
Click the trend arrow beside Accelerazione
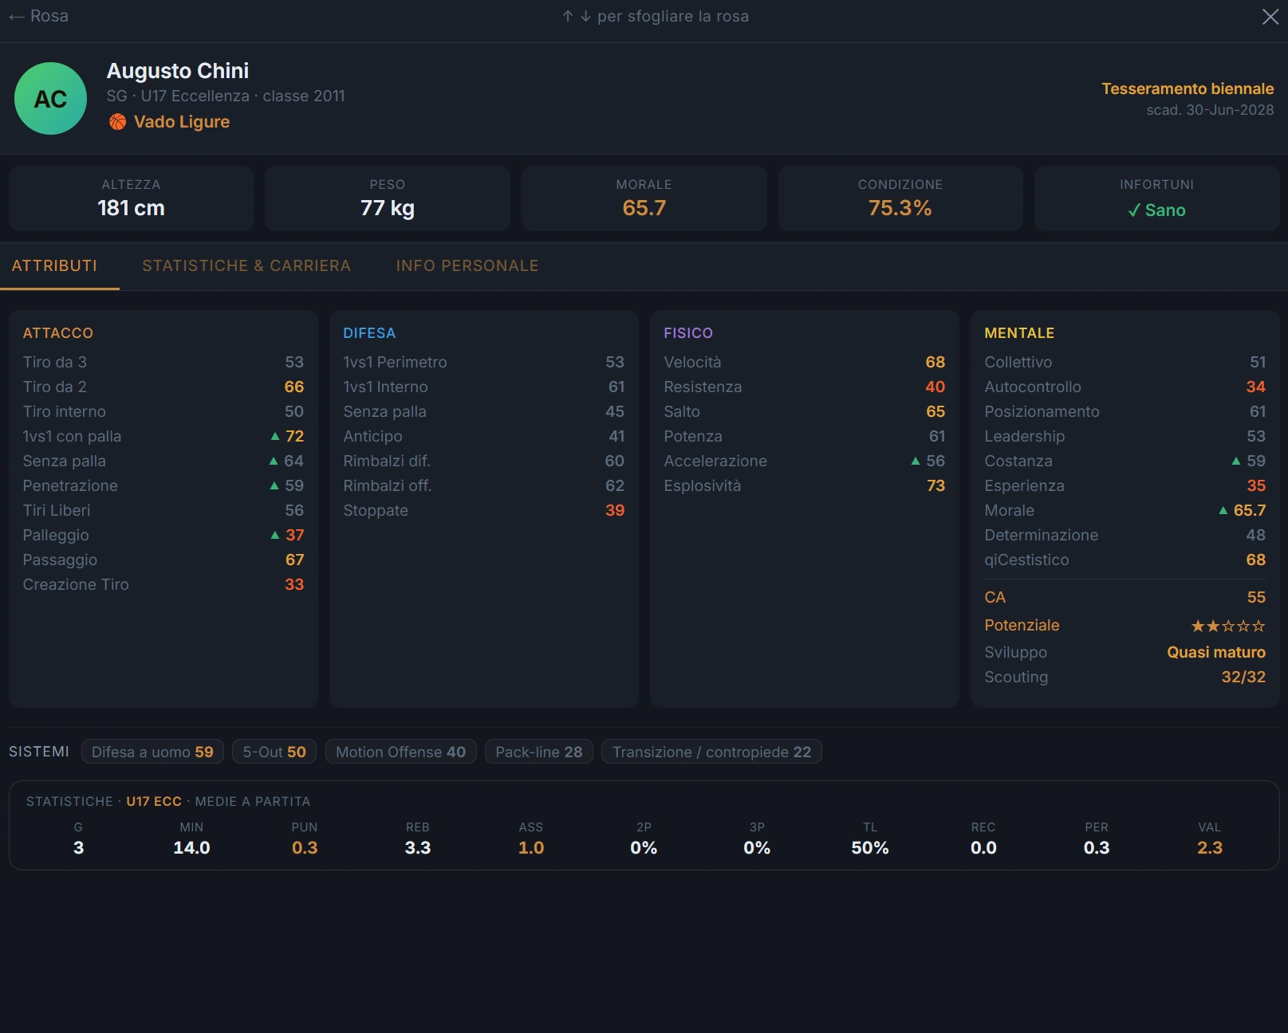(x=916, y=461)
